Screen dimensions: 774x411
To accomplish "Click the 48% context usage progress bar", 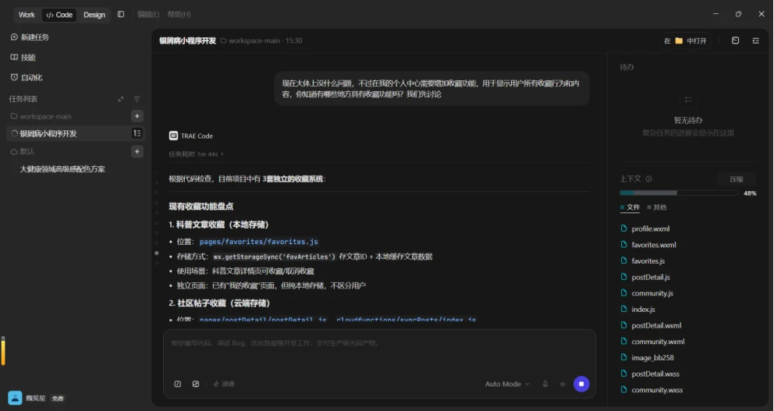I will click(x=680, y=193).
